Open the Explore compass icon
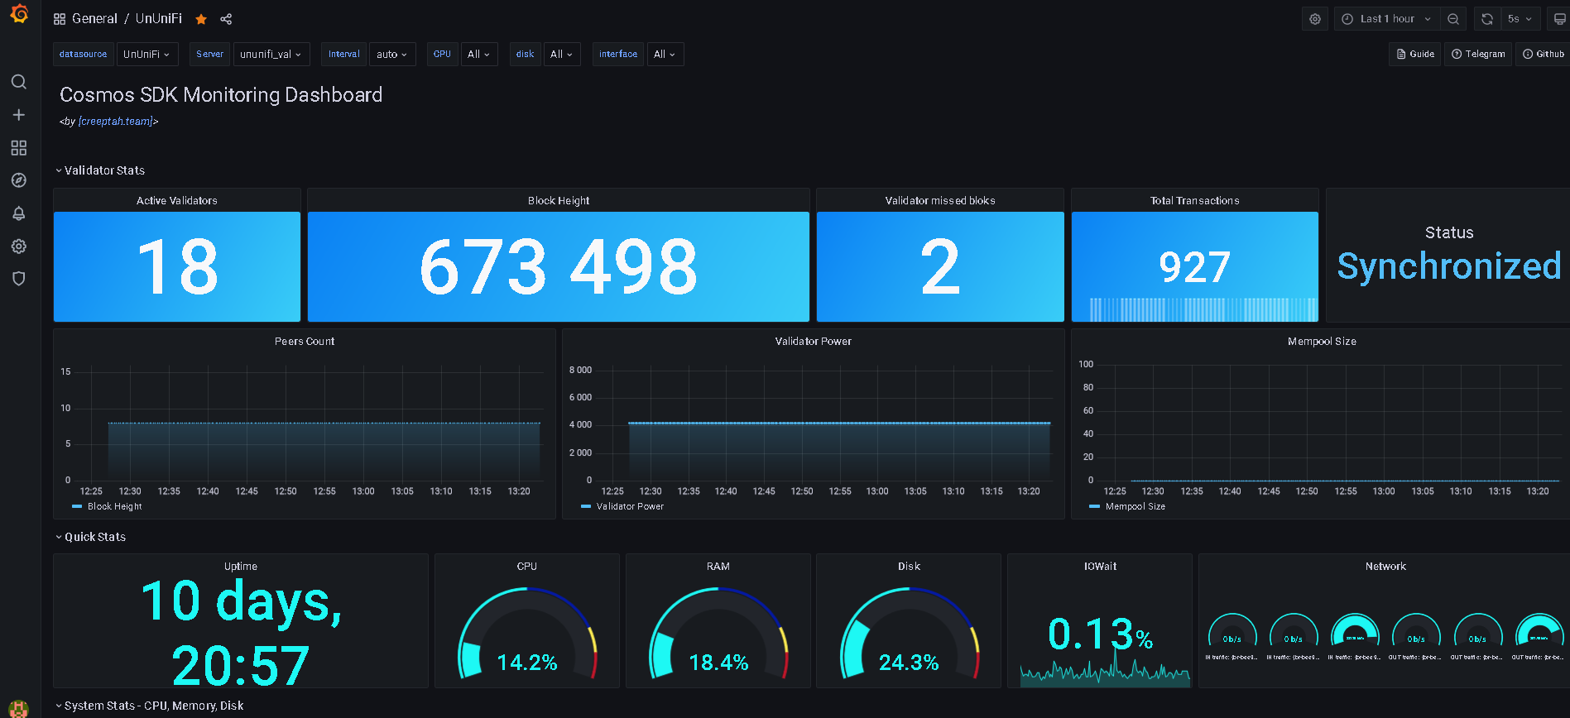Image resolution: width=1570 pixels, height=718 pixels. 19,180
